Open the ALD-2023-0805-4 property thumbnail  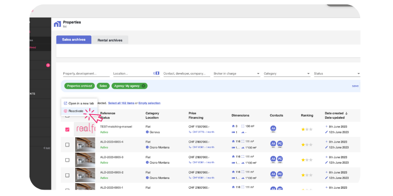point(85,145)
